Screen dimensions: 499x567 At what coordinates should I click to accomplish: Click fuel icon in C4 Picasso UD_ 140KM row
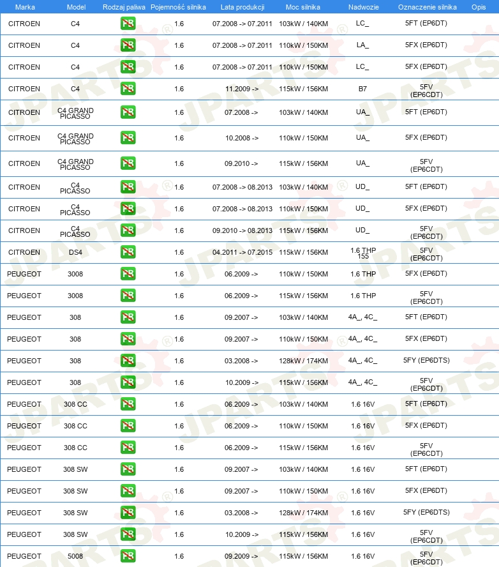pyautogui.click(x=128, y=187)
